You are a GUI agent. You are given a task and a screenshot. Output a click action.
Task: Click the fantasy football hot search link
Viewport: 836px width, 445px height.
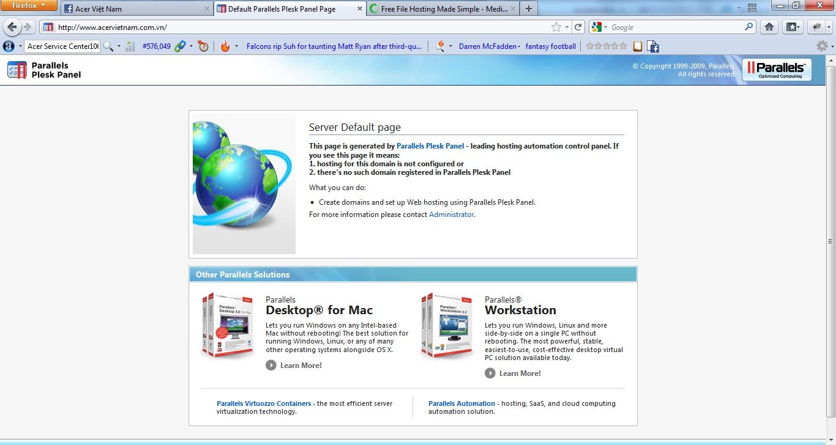551,46
